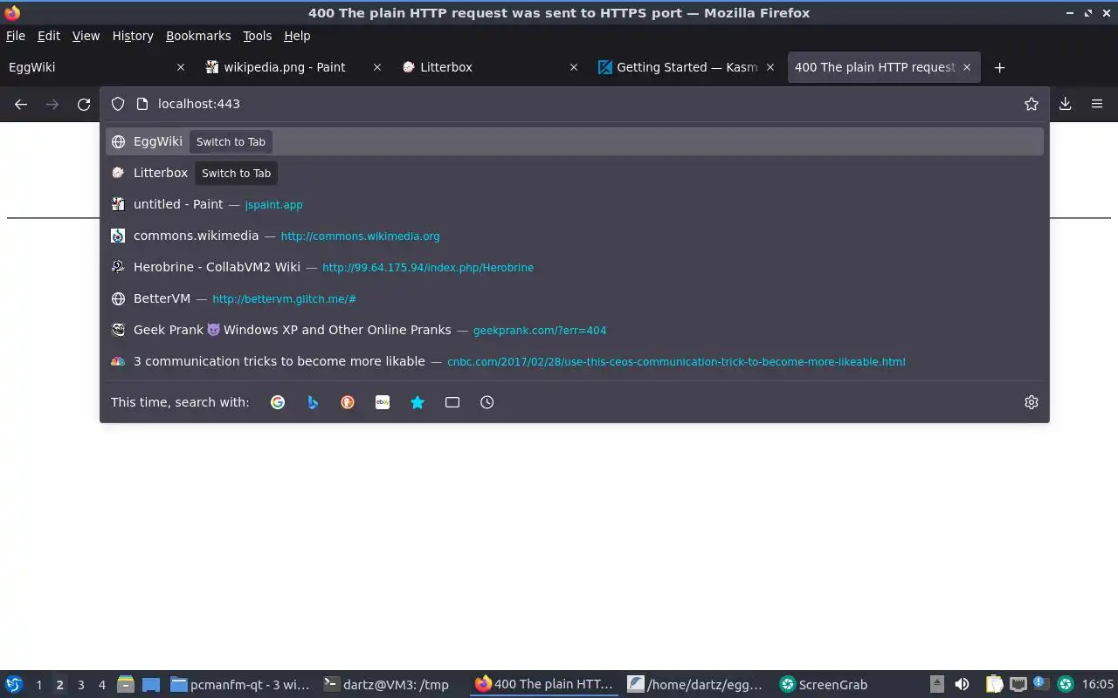Open the clipboard tray icon
1118x698 pixels.
point(995,685)
